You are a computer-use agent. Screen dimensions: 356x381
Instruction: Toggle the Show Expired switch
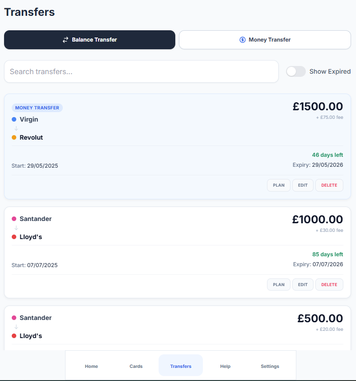(x=296, y=71)
